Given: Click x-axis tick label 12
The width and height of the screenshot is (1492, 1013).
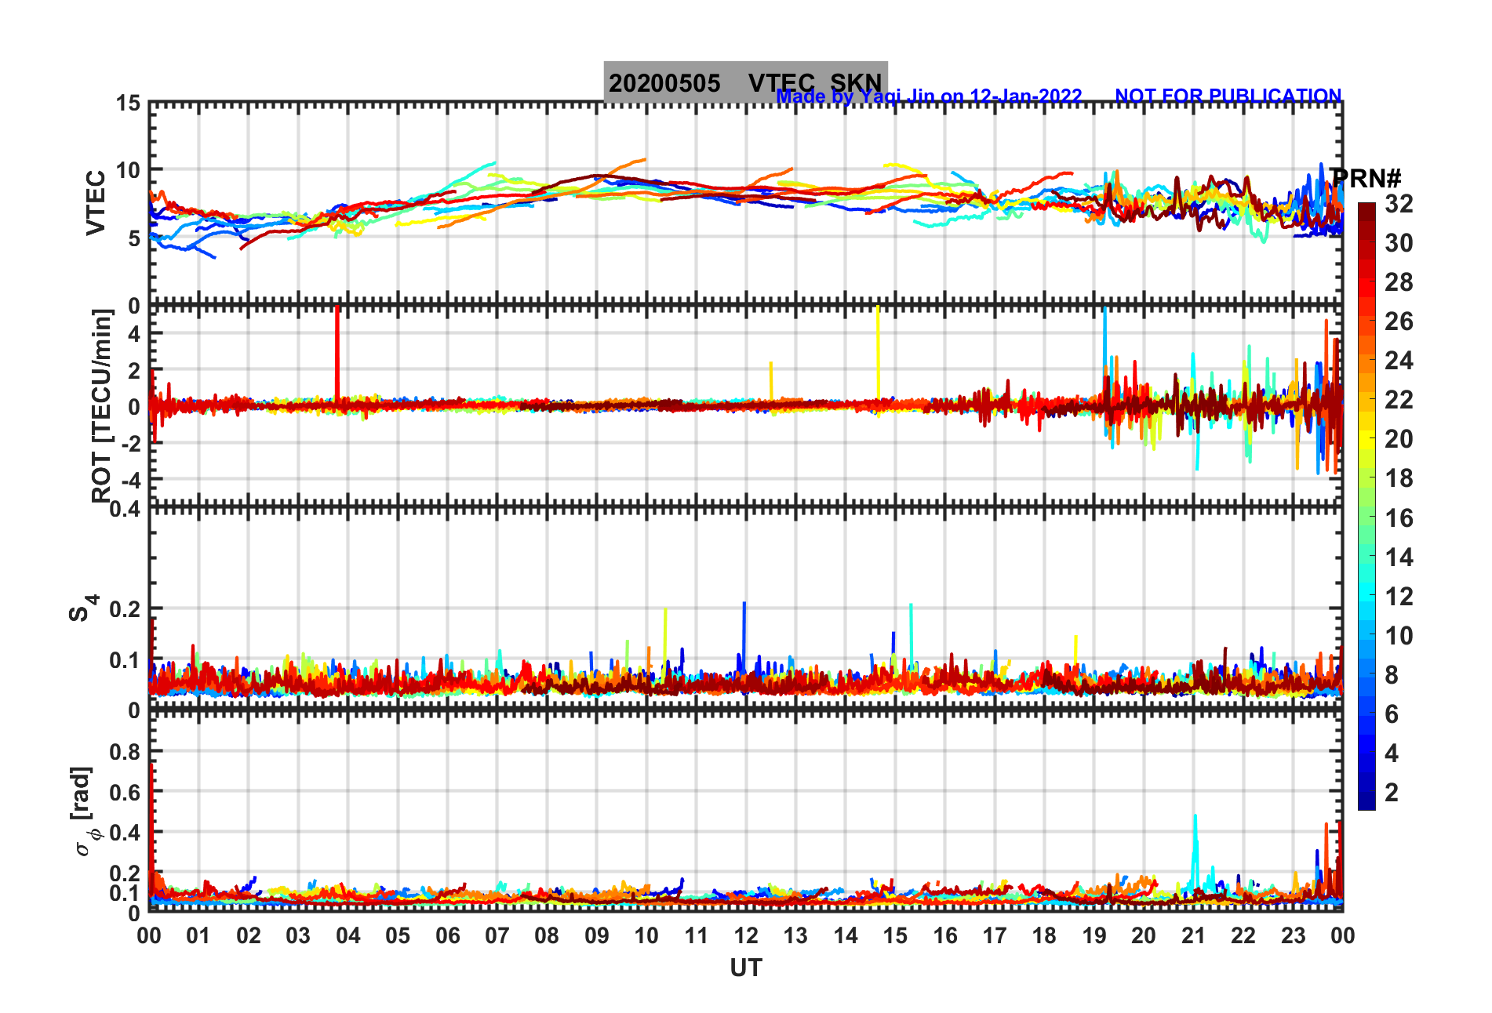Looking at the screenshot, I should pyautogui.click(x=745, y=935).
